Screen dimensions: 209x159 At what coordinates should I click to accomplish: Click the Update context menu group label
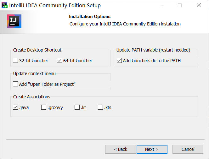coord(34,74)
